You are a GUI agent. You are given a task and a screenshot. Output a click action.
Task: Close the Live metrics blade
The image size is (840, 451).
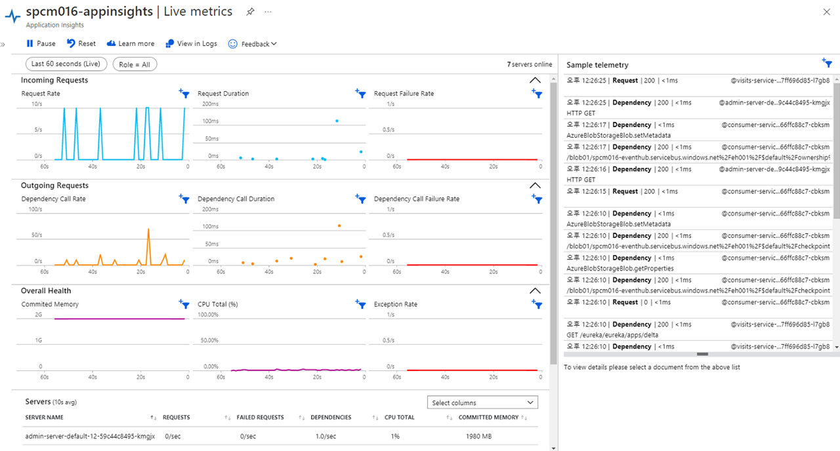826,12
